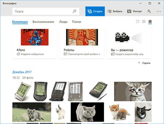Viewport: 164px width, 124px height.
Task: Open the Люди tab
Action: pyautogui.click(x=63, y=22)
